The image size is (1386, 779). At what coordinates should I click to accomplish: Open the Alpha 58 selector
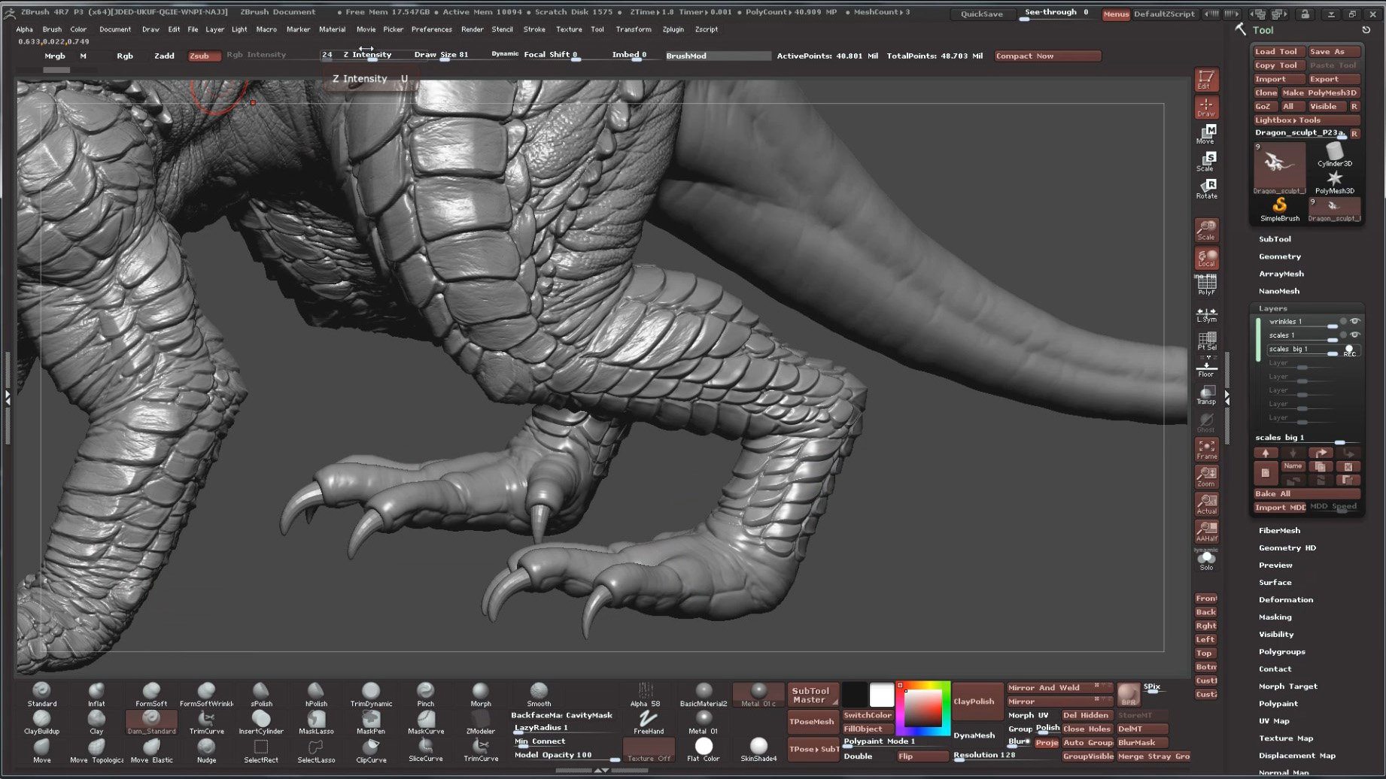(x=645, y=694)
